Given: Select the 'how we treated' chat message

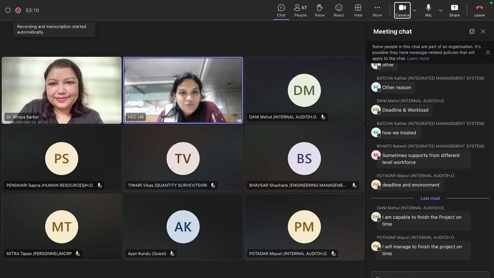Looking at the screenshot, I should coord(399,133).
